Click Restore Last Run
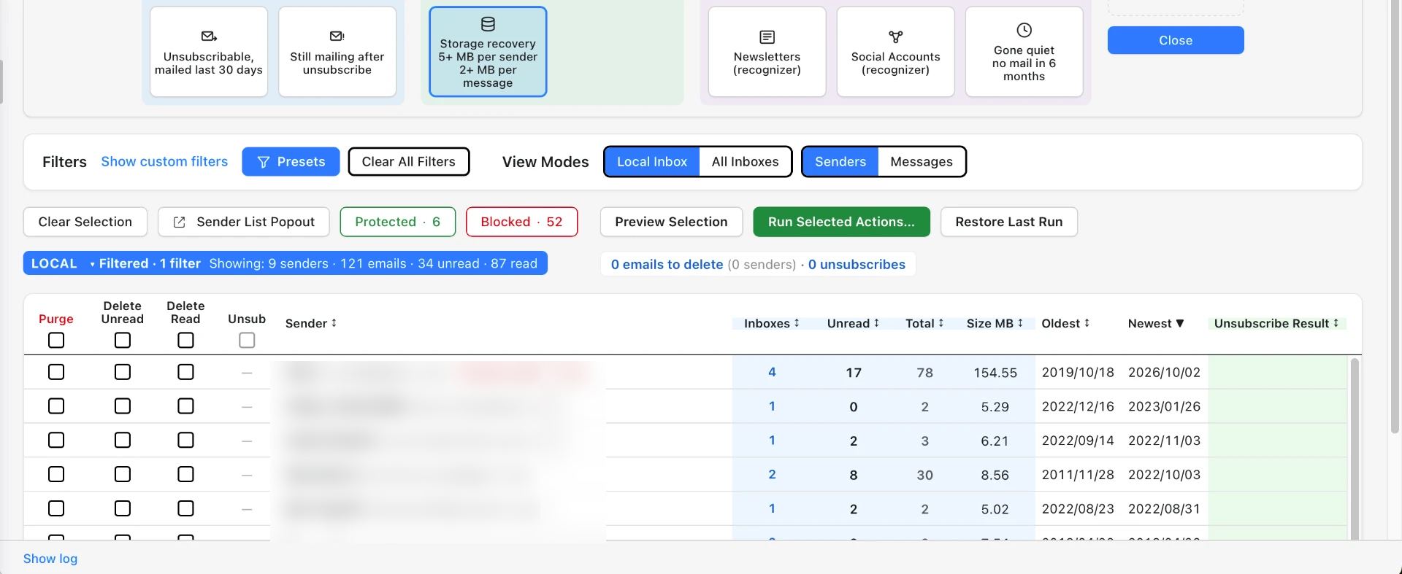This screenshot has height=574, width=1402. (1008, 222)
